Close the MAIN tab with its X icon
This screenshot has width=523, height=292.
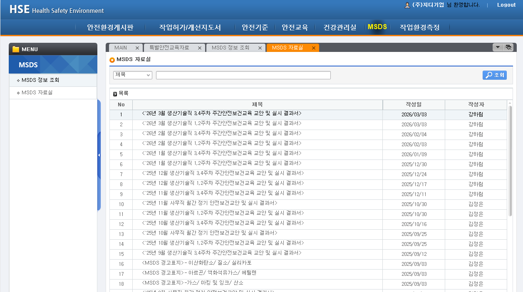point(137,48)
